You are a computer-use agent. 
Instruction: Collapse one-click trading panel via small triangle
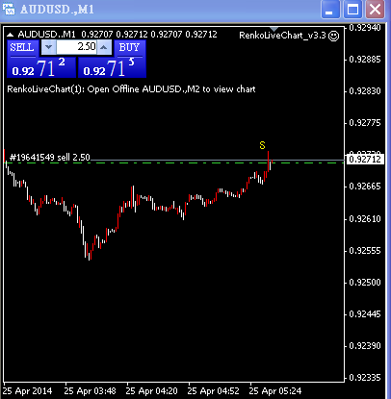11,35
